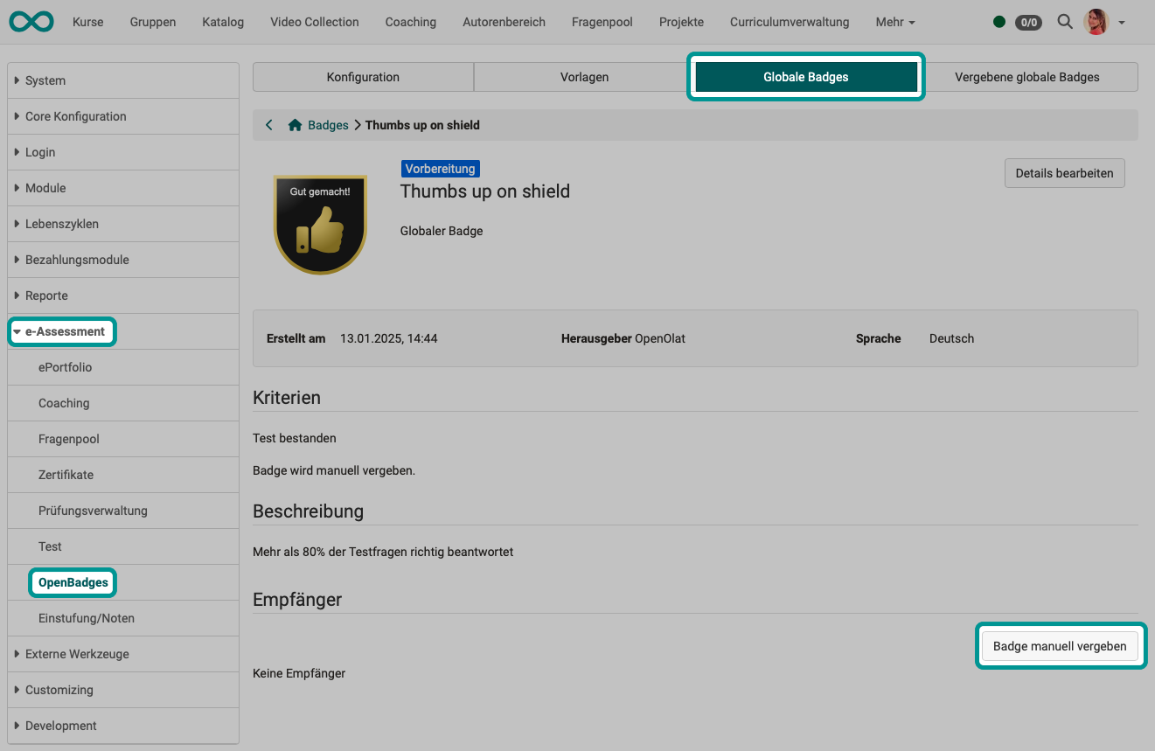Expand the Customizing section
The width and height of the screenshot is (1155, 751).
coord(58,690)
